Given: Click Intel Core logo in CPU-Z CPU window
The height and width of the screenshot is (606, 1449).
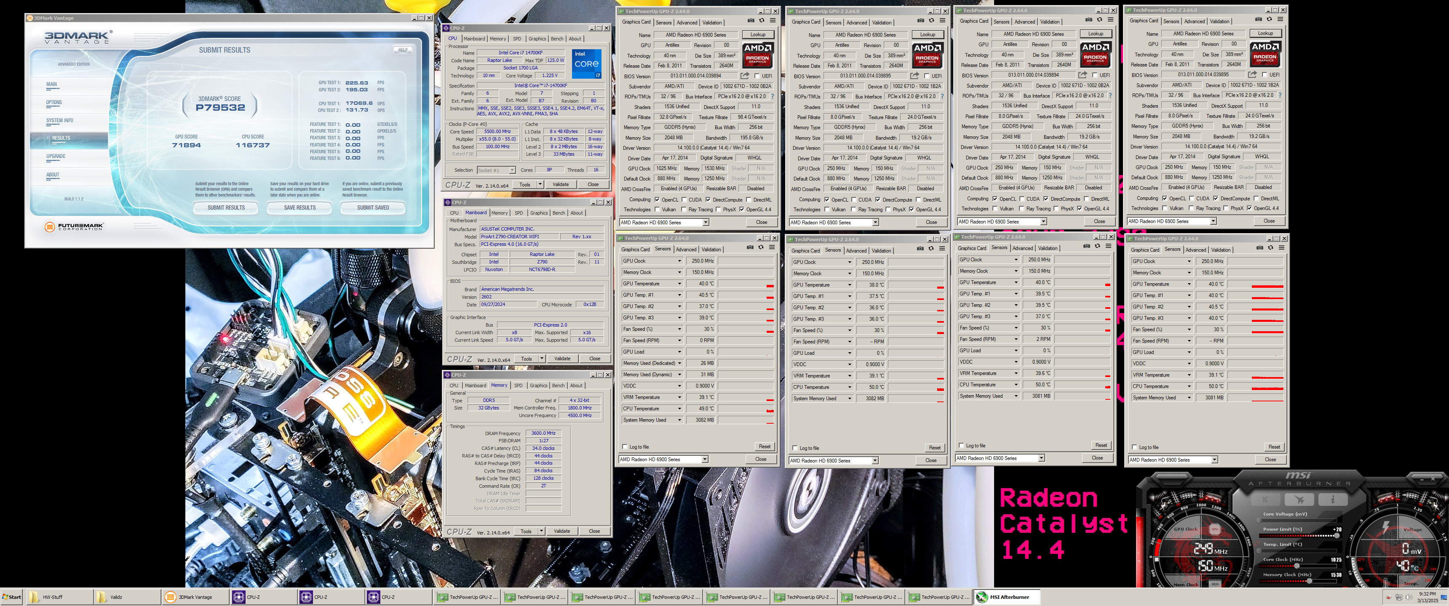Looking at the screenshot, I should (587, 64).
